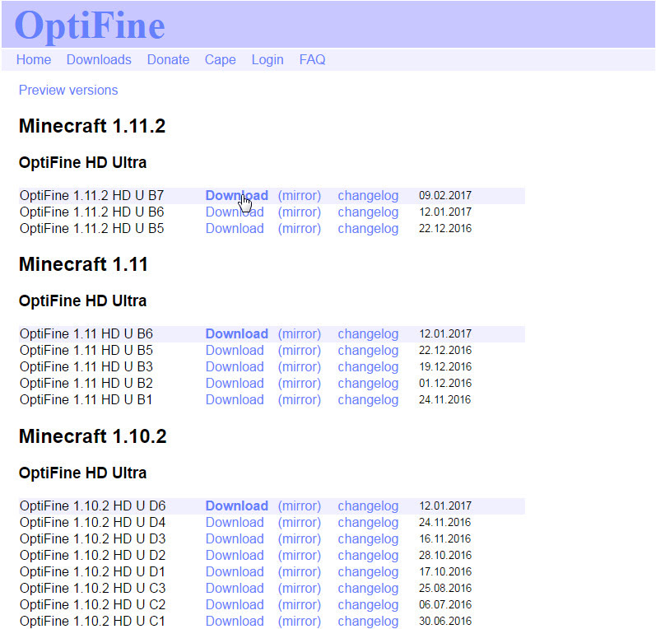The width and height of the screenshot is (656, 629).
Task: View changelog for 1.11 HD U B6
Action: point(368,333)
